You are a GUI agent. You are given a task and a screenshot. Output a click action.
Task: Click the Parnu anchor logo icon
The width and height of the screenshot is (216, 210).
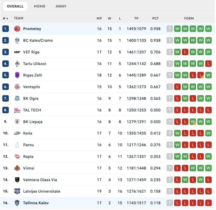[17, 145]
